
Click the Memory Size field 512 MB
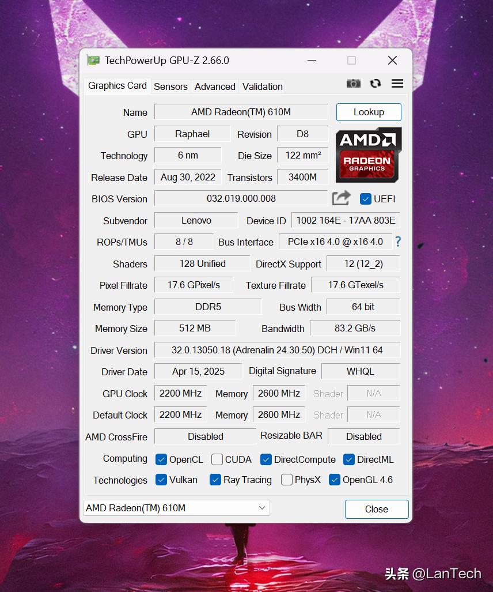pyautogui.click(x=195, y=329)
